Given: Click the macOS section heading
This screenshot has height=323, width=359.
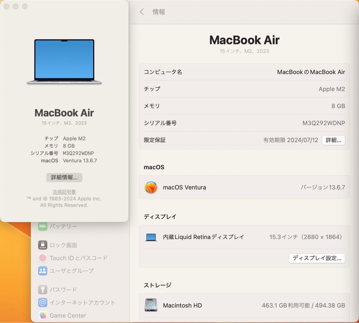Looking at the screenshot, I should [x=154, y=167].
